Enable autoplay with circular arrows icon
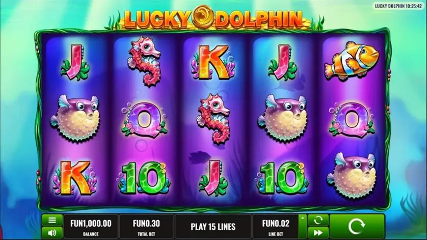The width and height of the screenshot is (427, 240). coord(318,220)
